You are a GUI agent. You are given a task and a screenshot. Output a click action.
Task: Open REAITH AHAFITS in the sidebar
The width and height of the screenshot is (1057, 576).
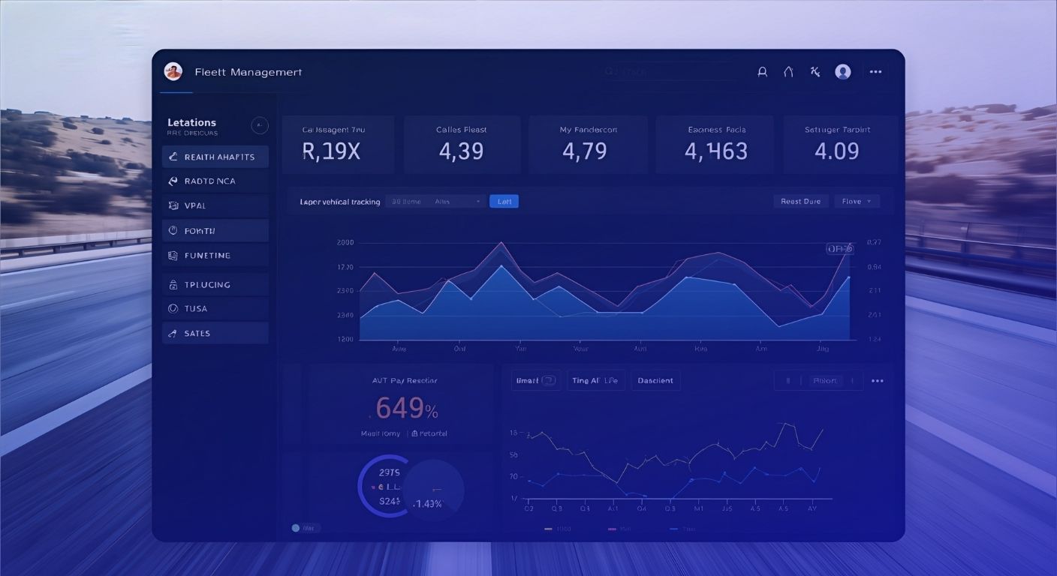[x=215, y=157]
